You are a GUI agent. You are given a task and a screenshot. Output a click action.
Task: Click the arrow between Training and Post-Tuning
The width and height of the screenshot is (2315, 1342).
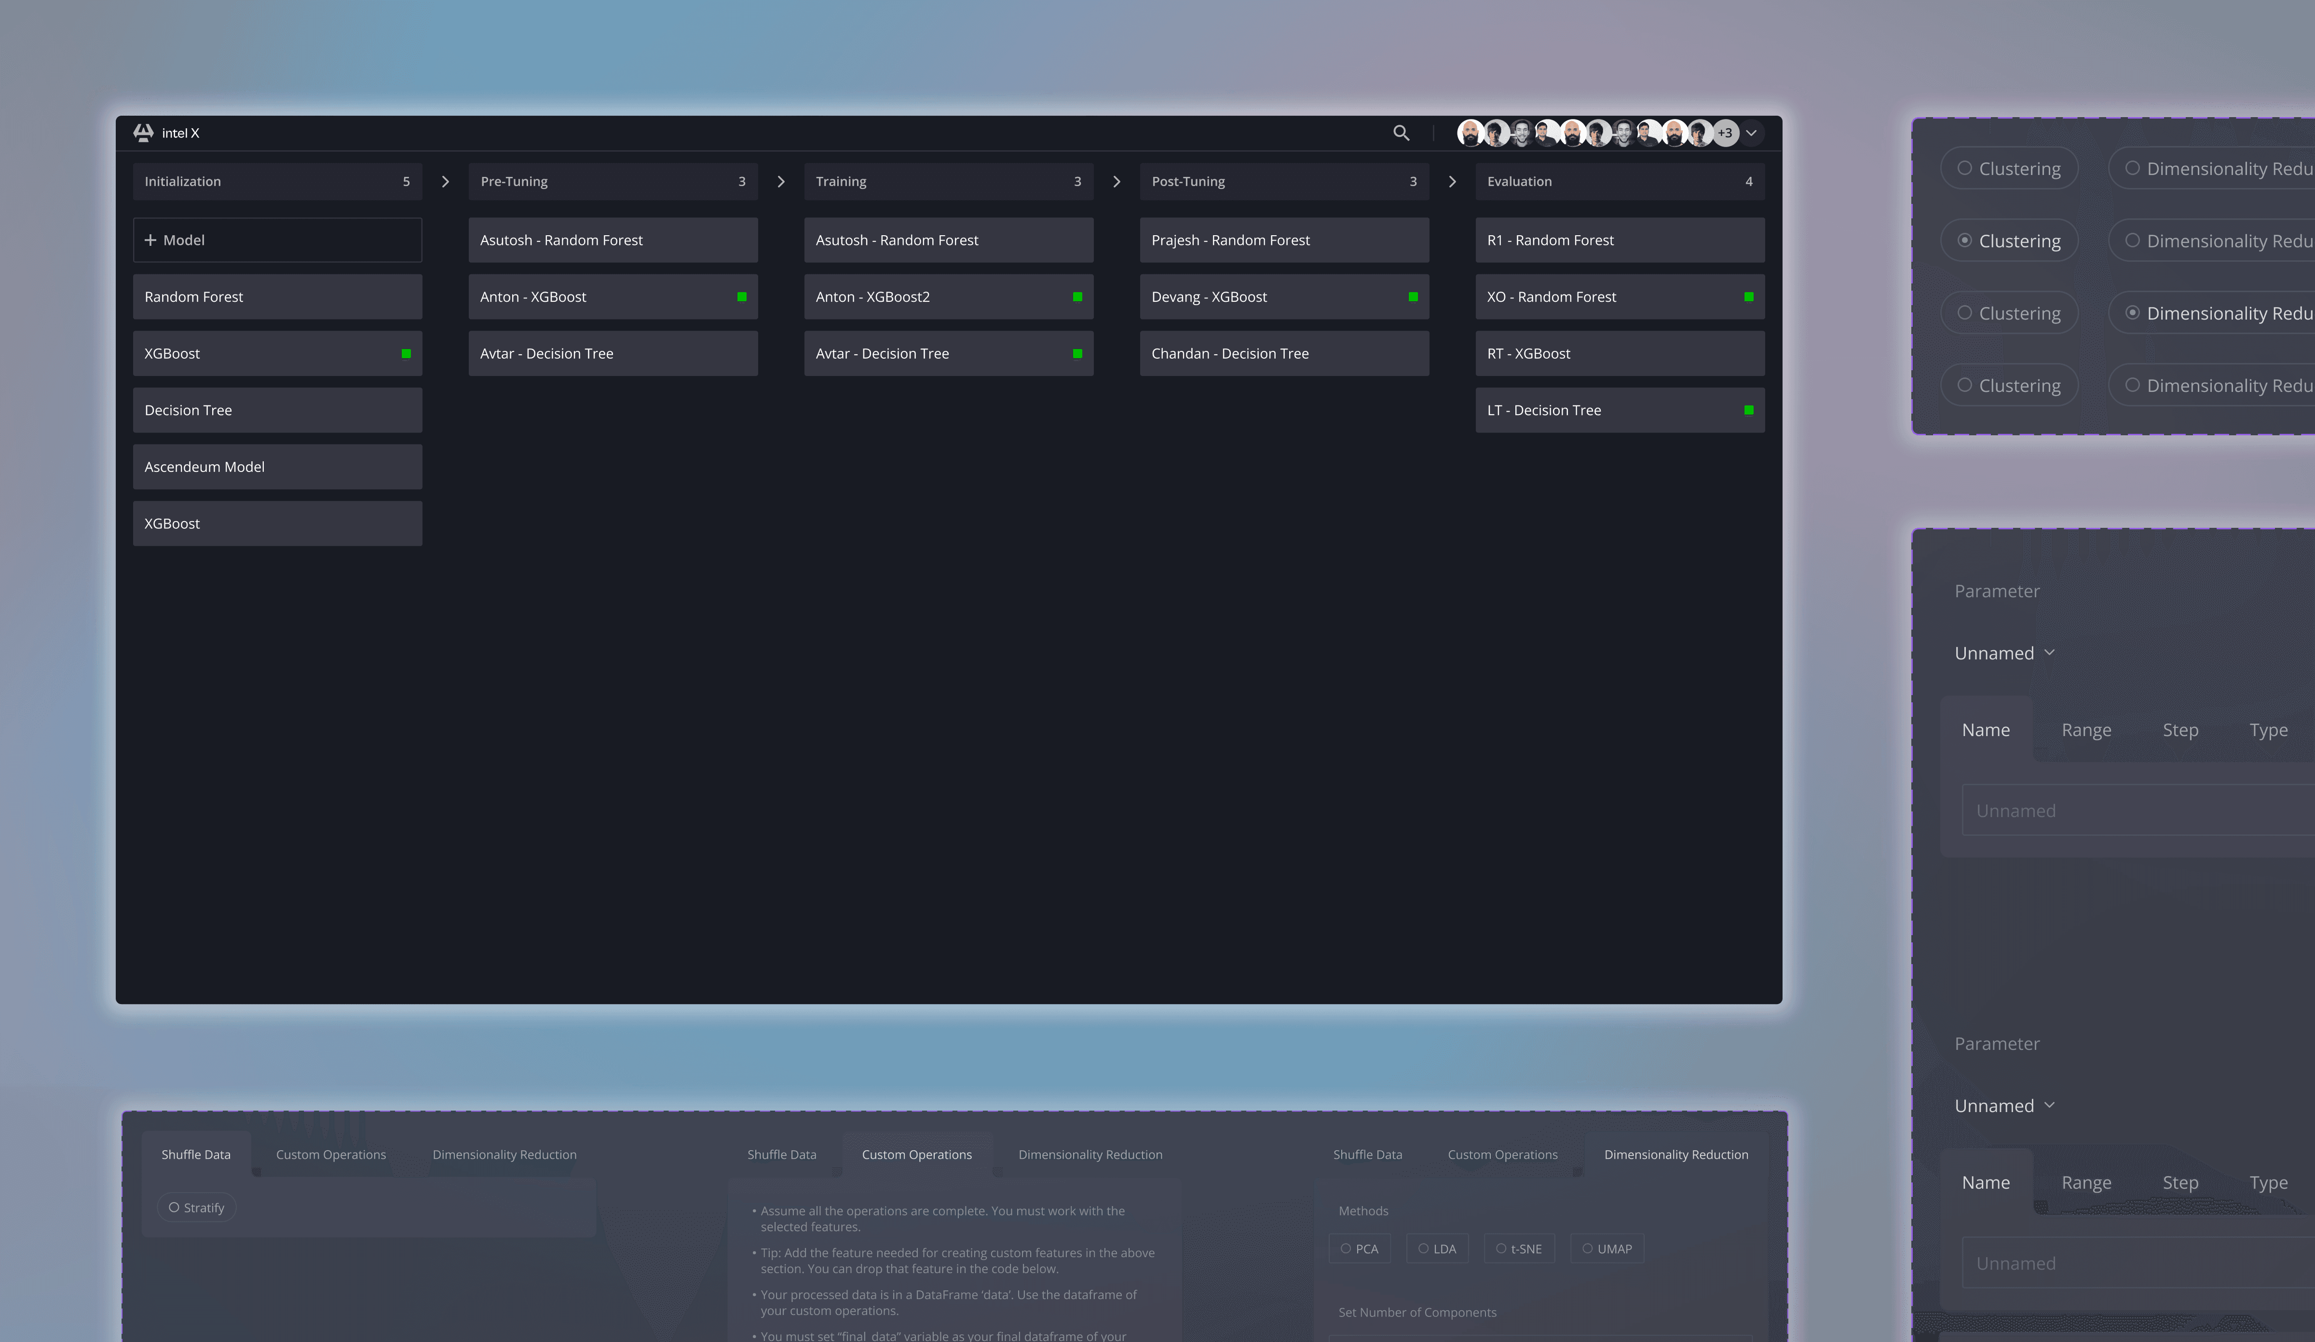pyautogui.click(x=1116, y=182)
